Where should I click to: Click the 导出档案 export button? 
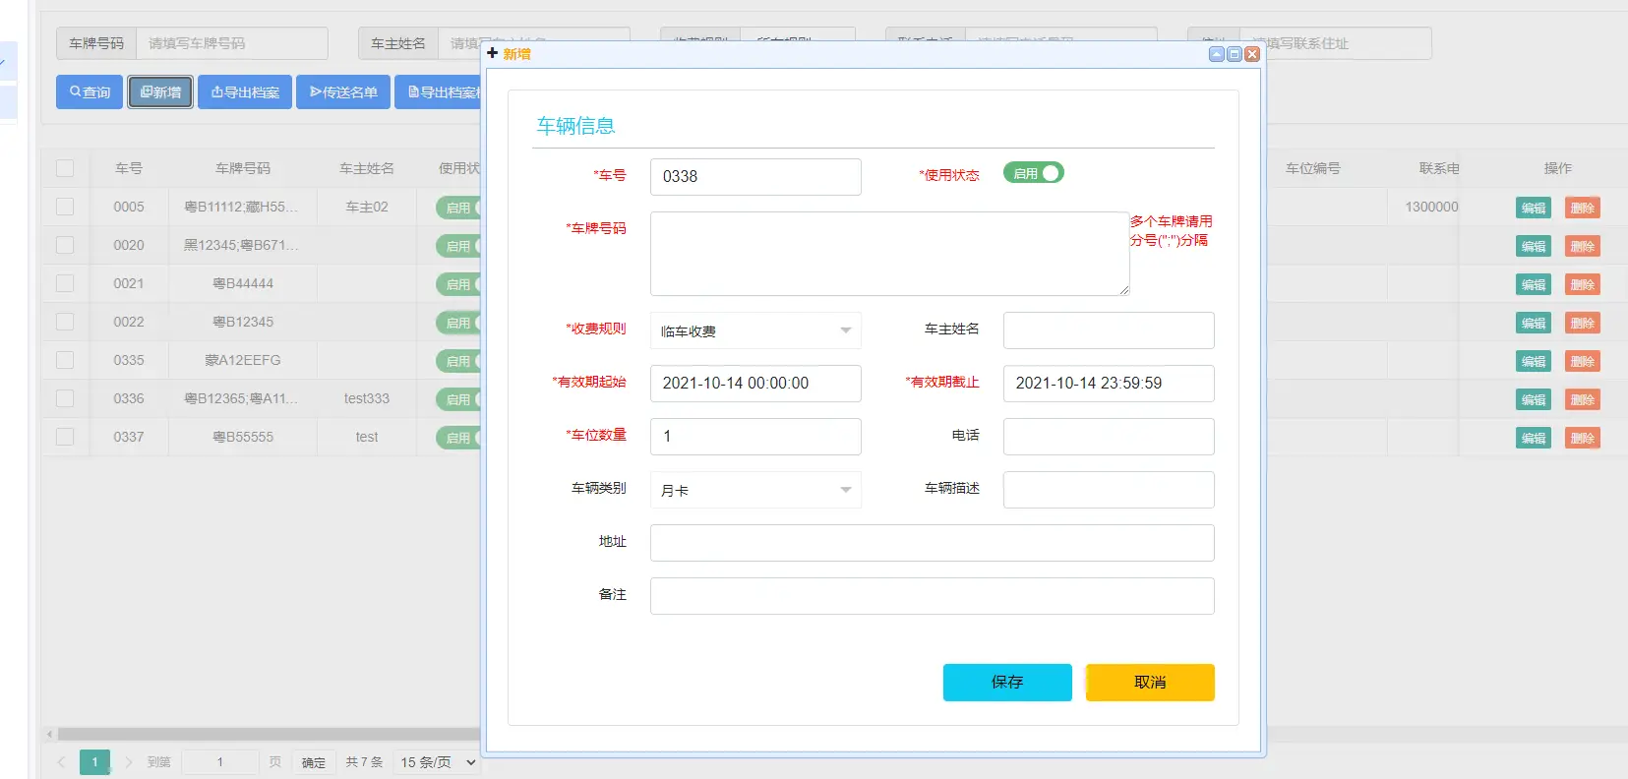tap(245, 92)
